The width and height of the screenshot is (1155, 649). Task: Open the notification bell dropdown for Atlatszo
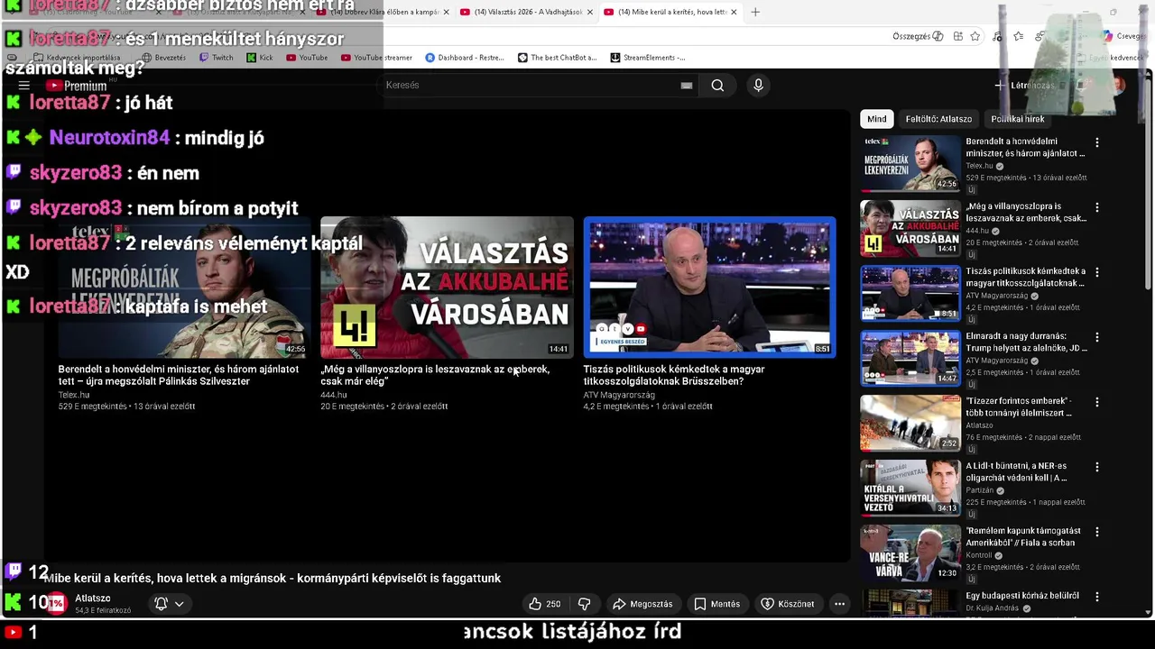pyautogui.click(x=169, y=604)
